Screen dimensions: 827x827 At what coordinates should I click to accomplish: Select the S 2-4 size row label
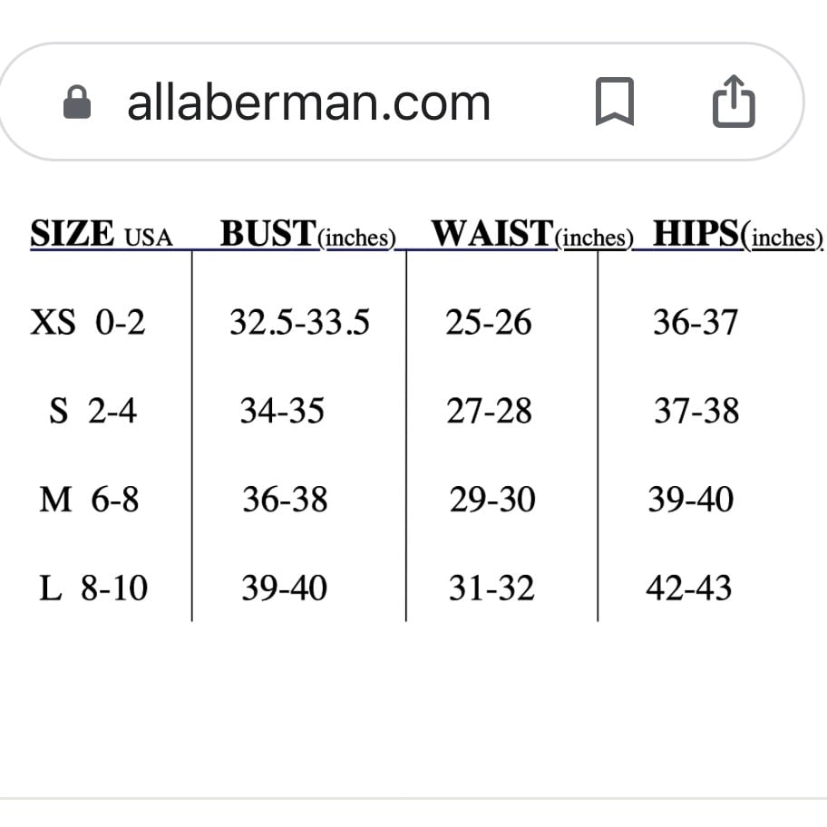(92, 411)
